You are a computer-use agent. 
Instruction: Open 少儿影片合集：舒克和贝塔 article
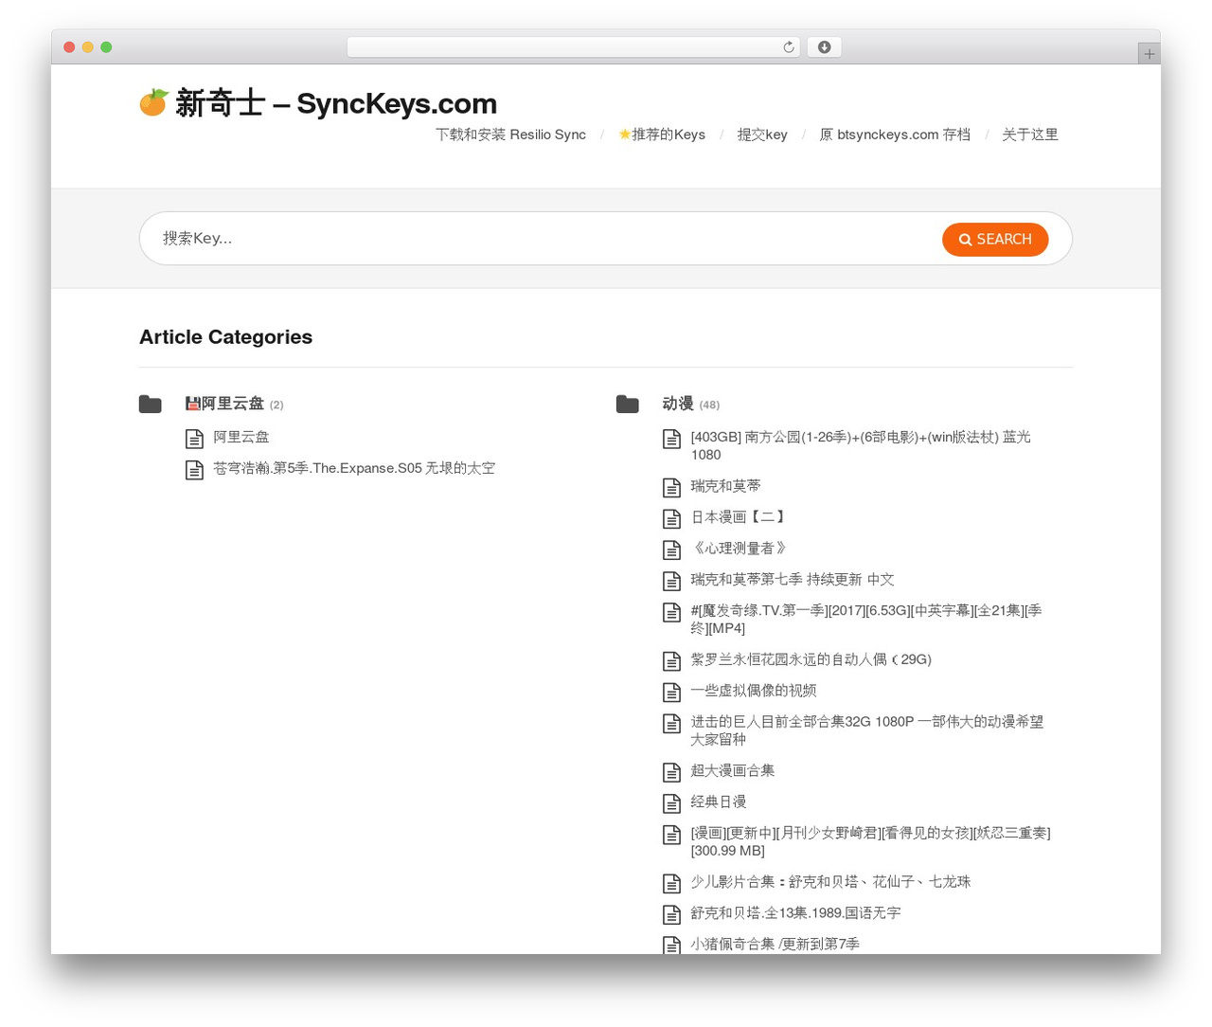[830, 882]
